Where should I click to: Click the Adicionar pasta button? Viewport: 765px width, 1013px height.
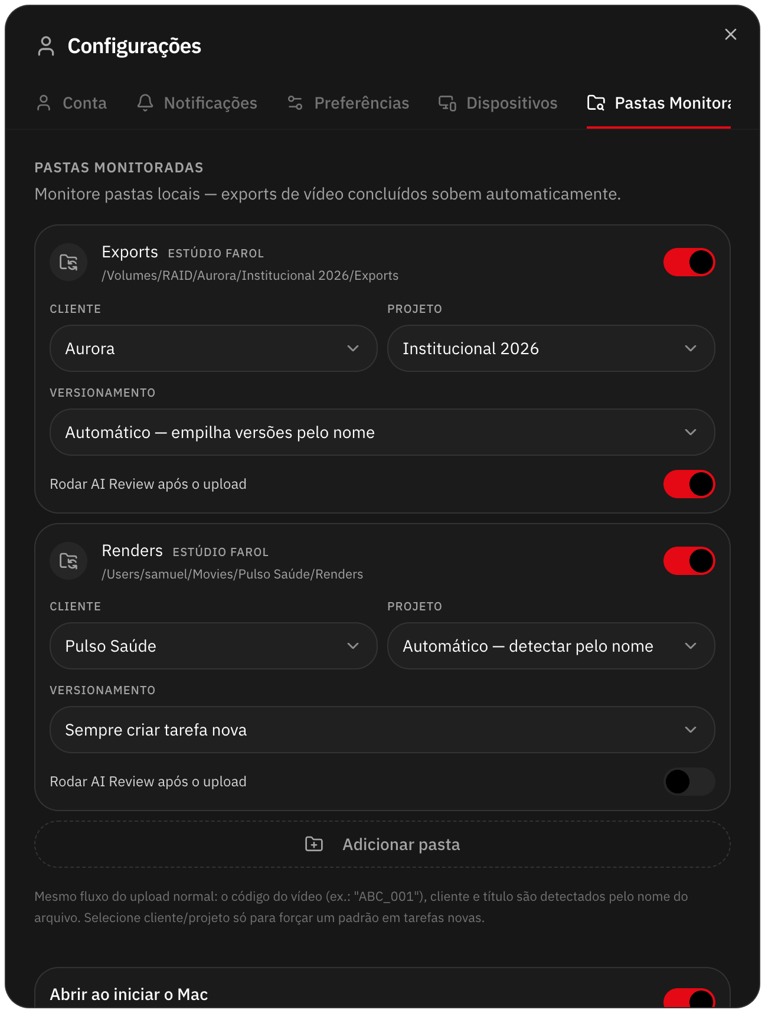tap(382, 844)
